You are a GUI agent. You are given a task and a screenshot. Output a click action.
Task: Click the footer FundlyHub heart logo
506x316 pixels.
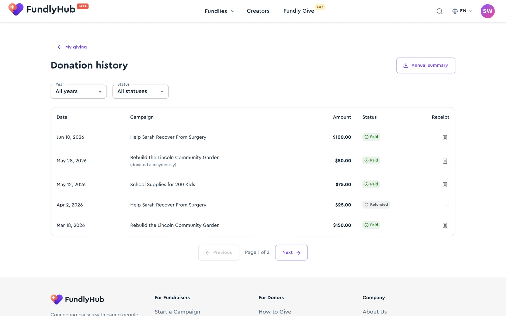click(x=57, y=299)
